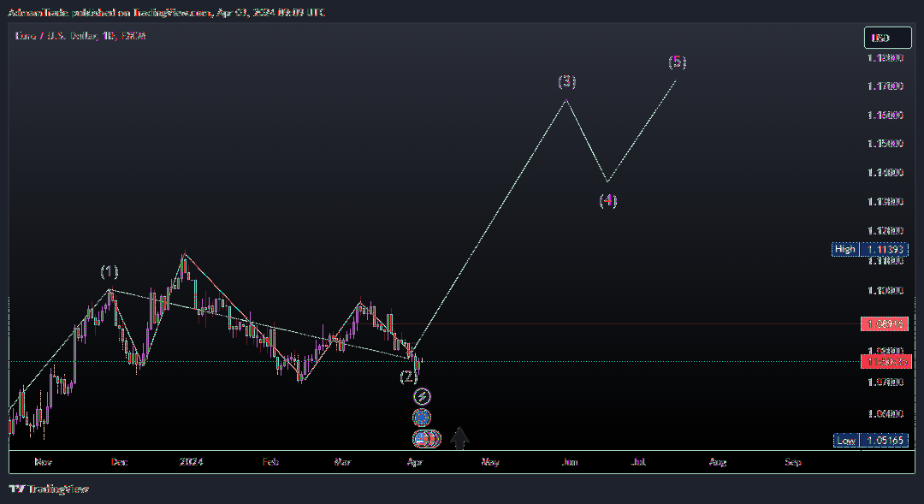
Task: Click Aug on the time axis
Action: [718, 462]
